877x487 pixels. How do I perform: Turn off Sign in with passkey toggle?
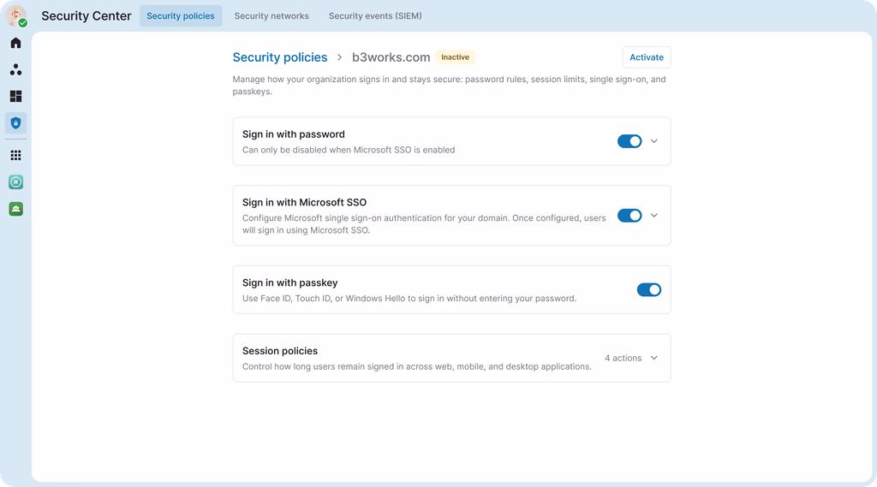pos(649,289)
